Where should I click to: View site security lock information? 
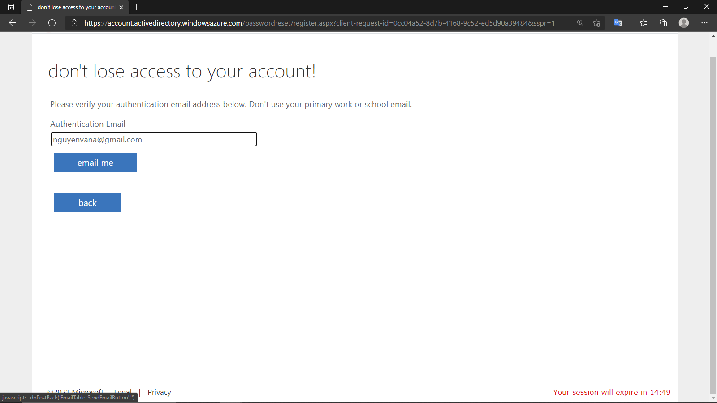click(x=74, y=23)
